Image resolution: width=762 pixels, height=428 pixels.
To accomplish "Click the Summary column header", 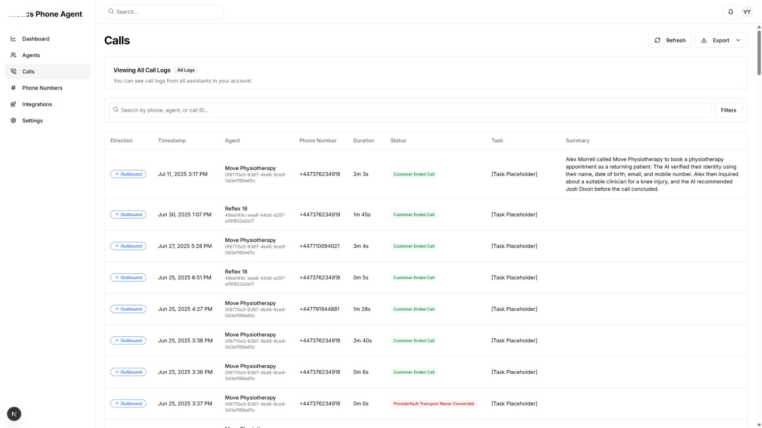I will (x=577, y=141).
